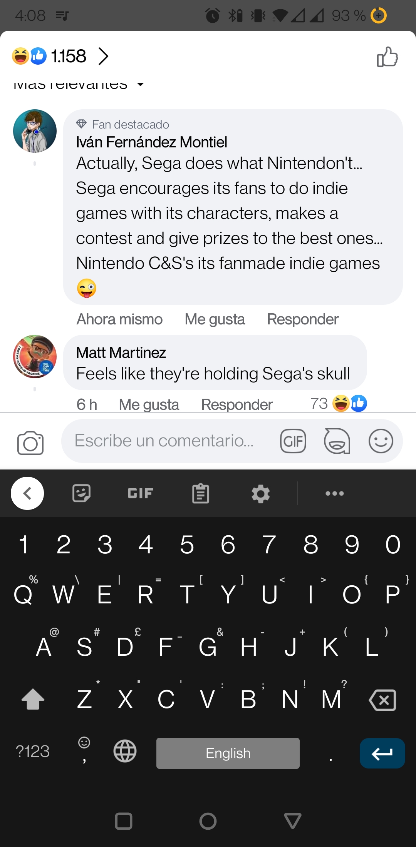Open keyboard sticker panel icon
Image resolution: width=416 pixels, height=847 pixels.
81,493
